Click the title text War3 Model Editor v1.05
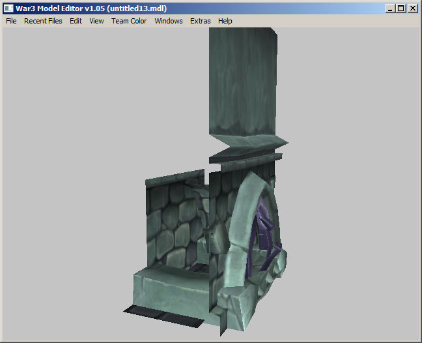The height and width of the screenshot is (343, 422). point(60,8)
